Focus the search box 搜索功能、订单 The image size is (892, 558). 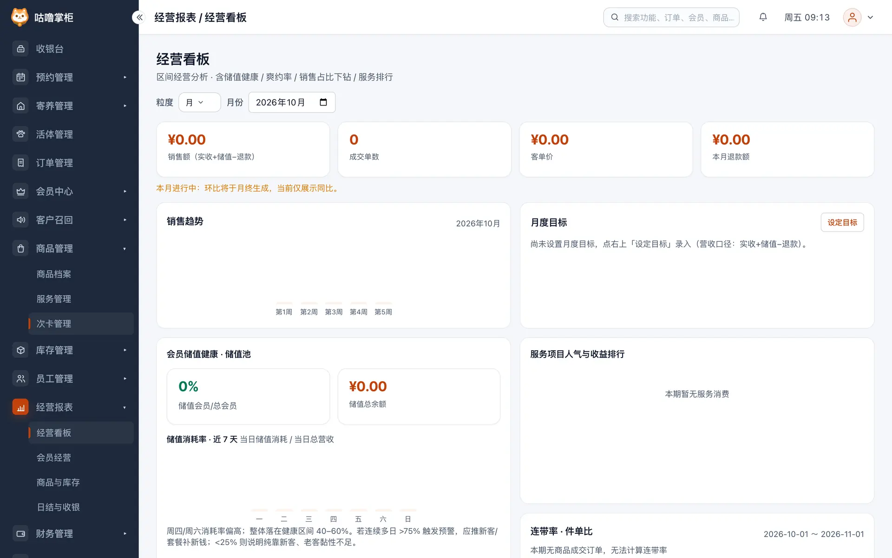pos(671,17)
